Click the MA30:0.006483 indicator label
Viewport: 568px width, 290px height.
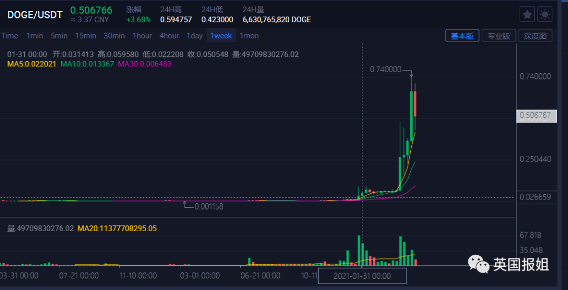145,64
